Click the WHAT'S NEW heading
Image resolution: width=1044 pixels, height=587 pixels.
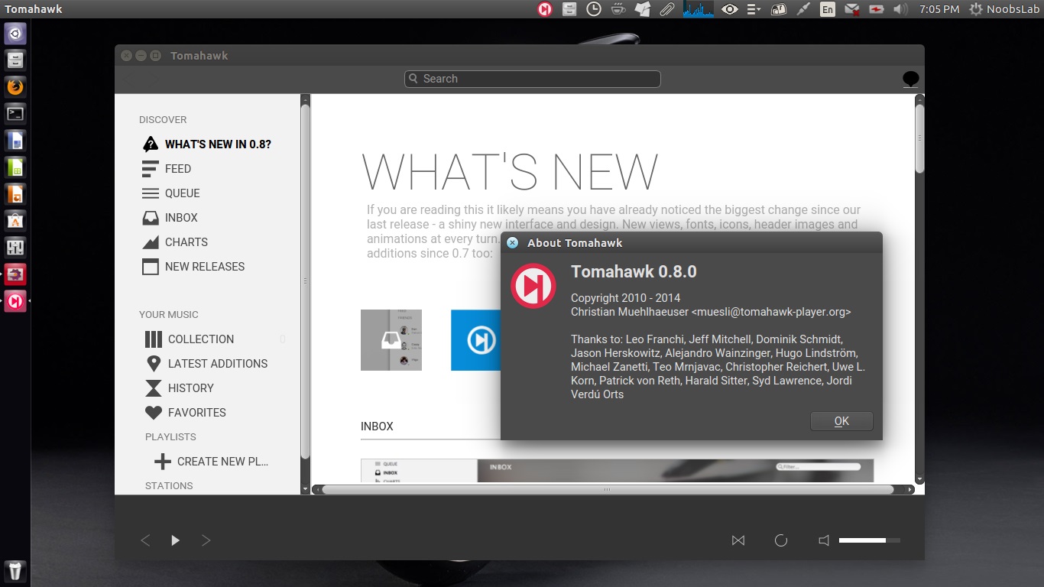tap(510, 171)
